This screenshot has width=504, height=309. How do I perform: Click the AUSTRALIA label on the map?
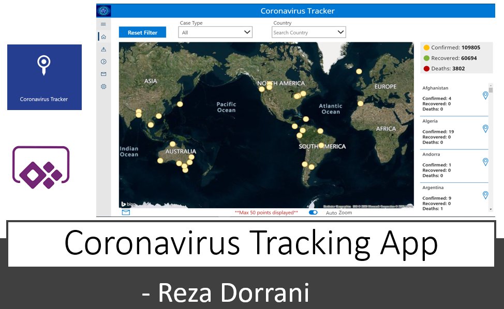coord(181,151)
